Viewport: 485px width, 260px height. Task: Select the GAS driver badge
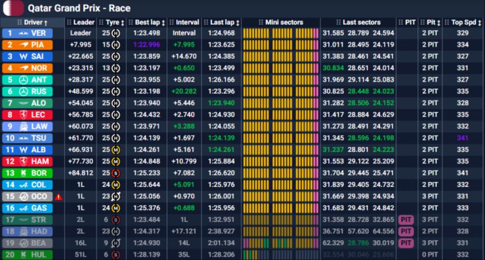tap(27, 208)
